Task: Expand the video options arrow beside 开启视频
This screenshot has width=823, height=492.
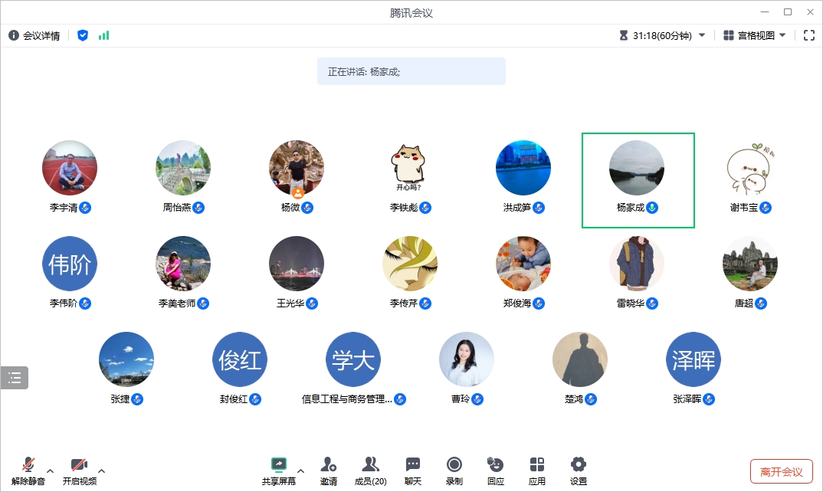Action: point(101,471)
